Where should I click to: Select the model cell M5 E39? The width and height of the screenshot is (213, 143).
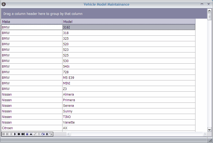(x=129, y=77)
